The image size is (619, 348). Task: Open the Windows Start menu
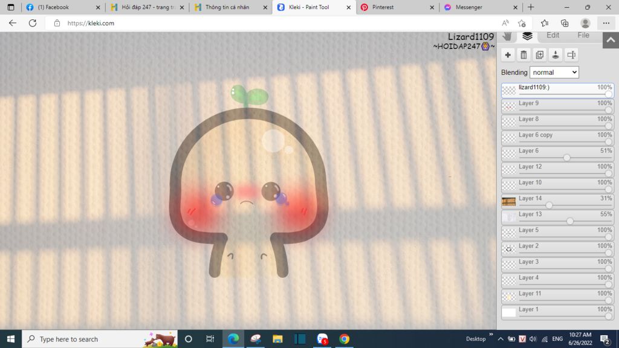(x=11, y=339)
